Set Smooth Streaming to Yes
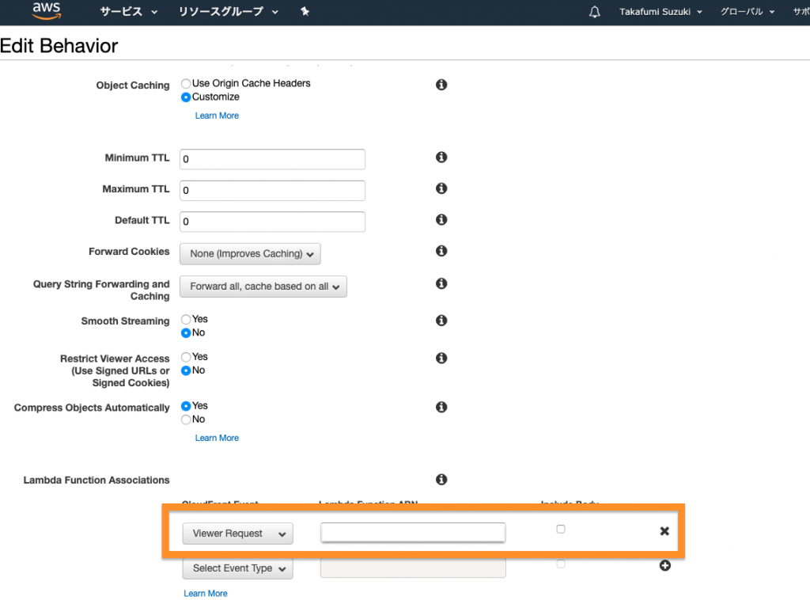810x600 pixels. coord(186,319)
